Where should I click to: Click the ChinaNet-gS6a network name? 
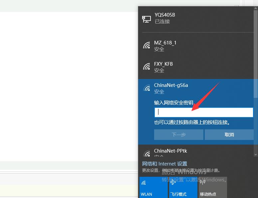pyautogui.click(x=171, y=85)
